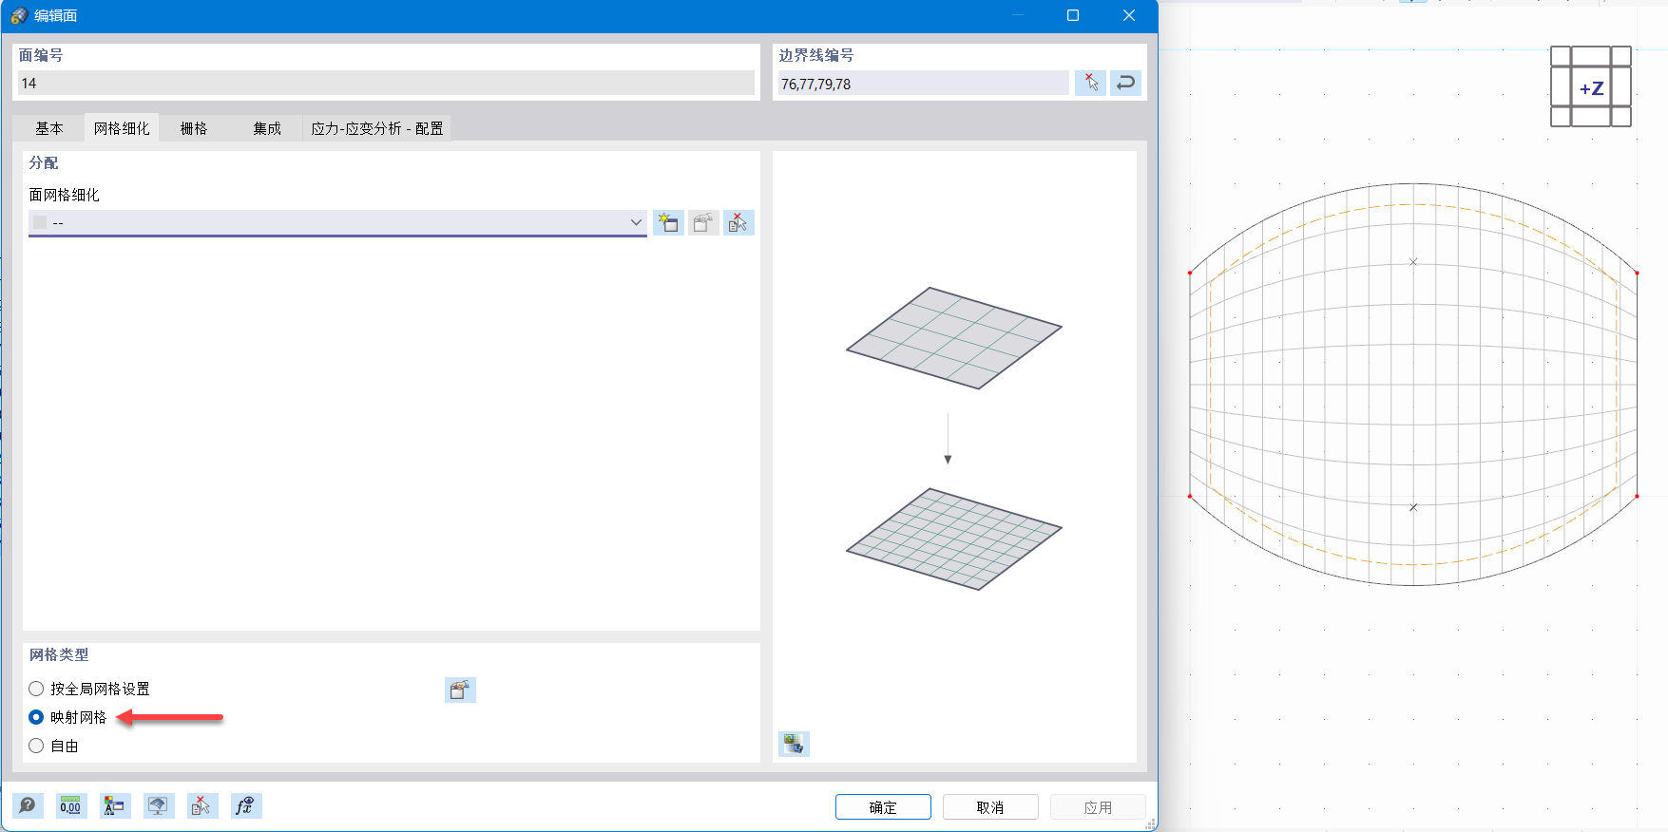Click the 边界线编号 field 76,77,79,78
The width and height of the screenshot is (1668, 832).
click(923, 84)
